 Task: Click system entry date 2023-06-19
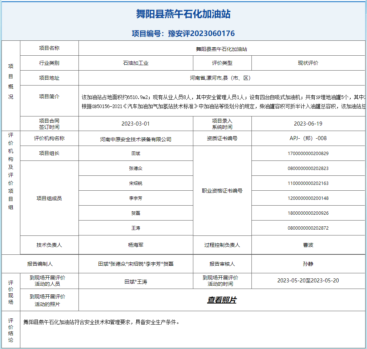(308, 123)
